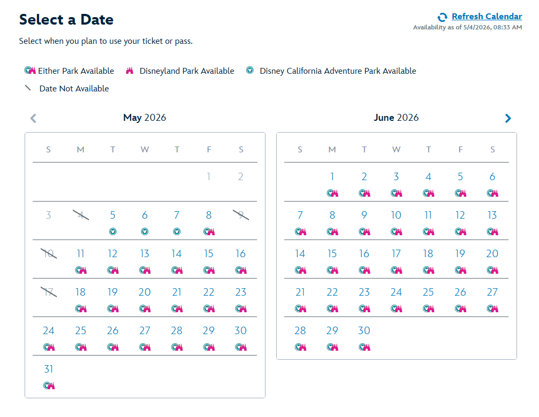Screen dimensions: 539x417
Task: Choose May 15 date number
Action: pyautogui.click(x=209, y=253)
